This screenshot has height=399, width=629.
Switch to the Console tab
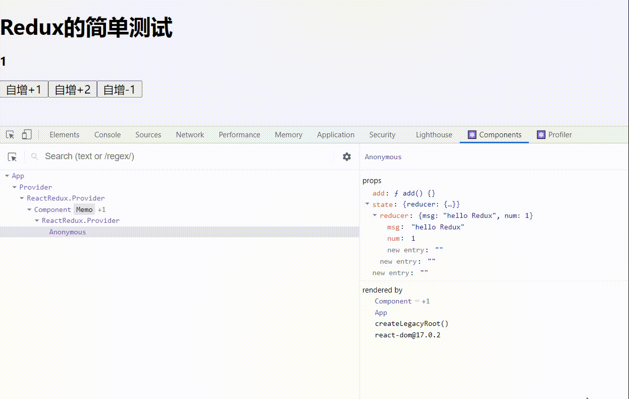[x=107, y=134]
